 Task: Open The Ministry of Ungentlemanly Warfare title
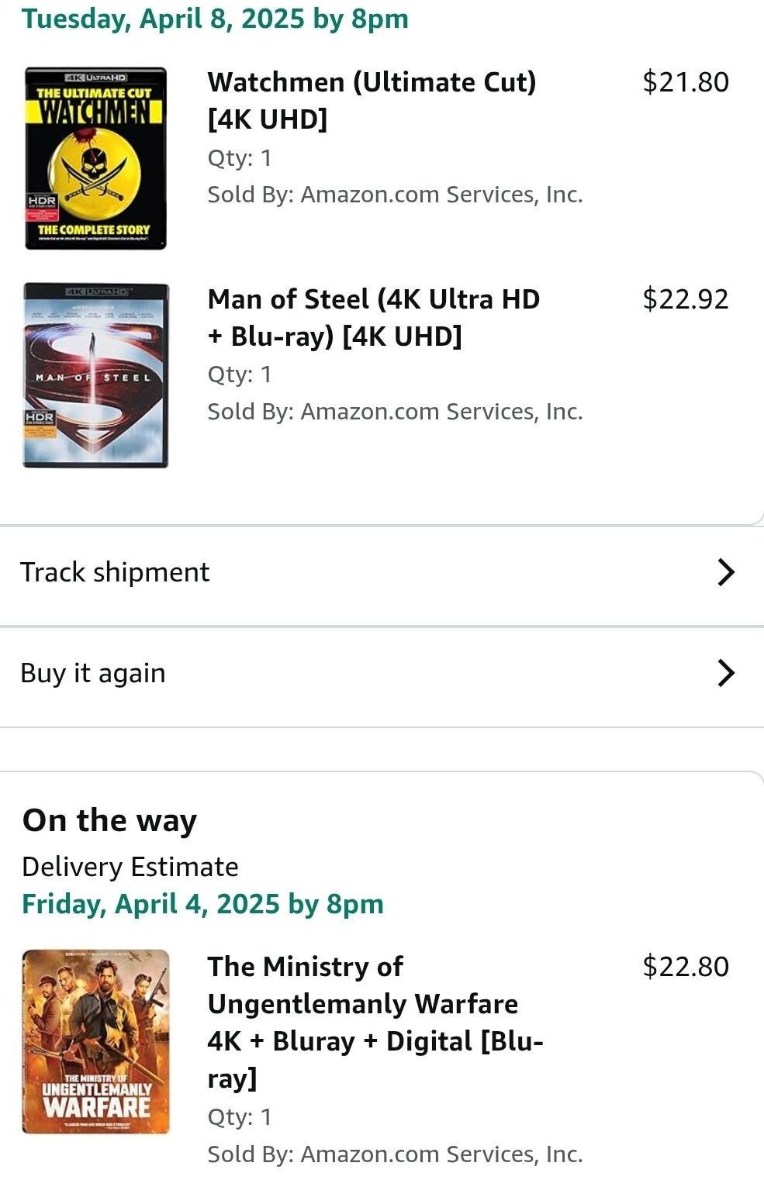click(x=375, y=1021)
